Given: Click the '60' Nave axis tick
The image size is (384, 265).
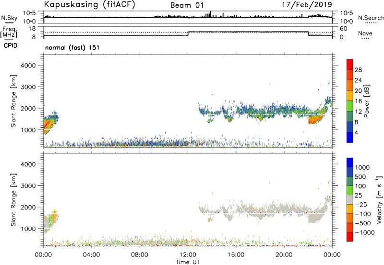Looking at the screenshot, I should coord(344,29).
